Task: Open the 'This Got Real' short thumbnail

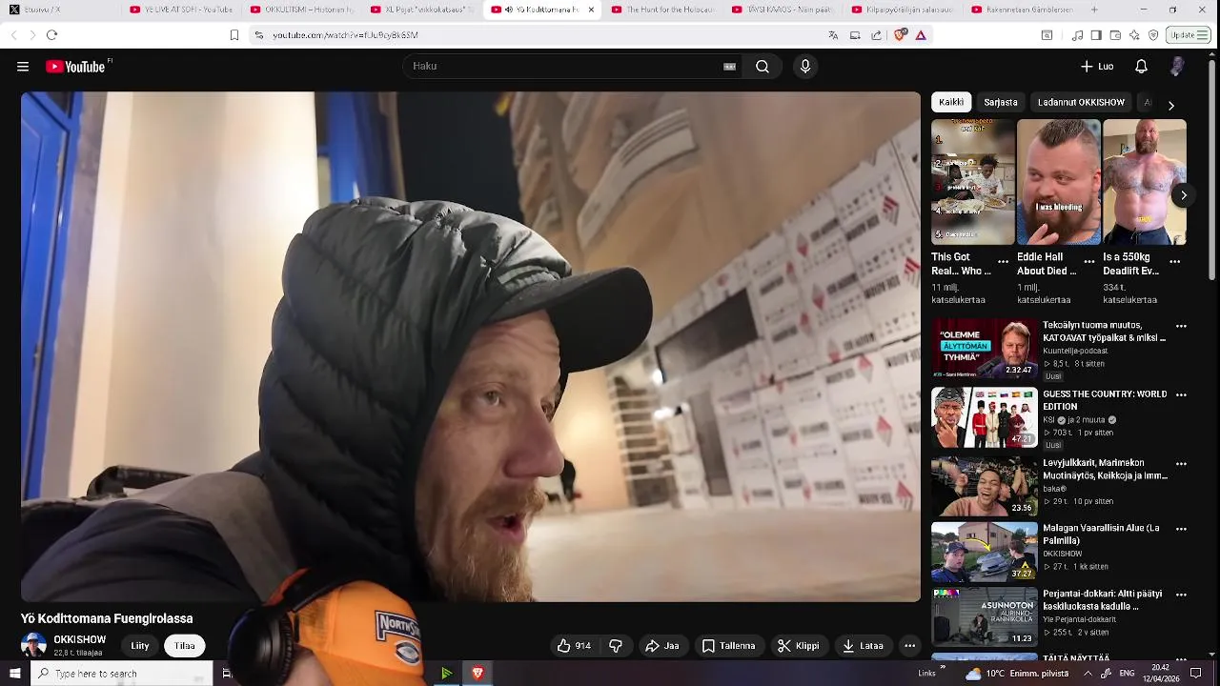Action: pyautogui.click(x=973, y=182)
